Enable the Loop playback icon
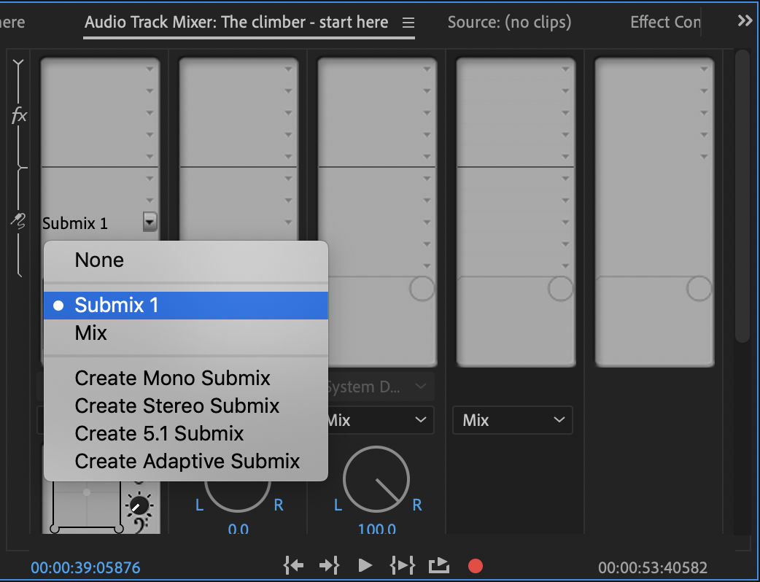 [x=439, y=564]
